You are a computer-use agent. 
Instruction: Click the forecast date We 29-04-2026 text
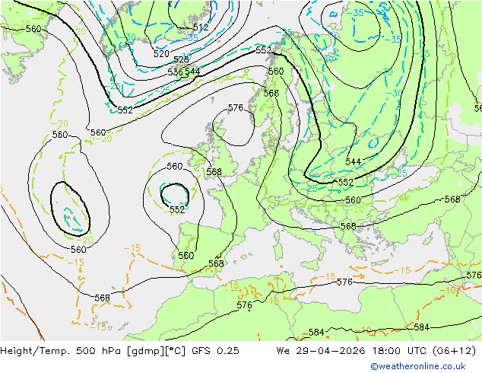(321, 350)
